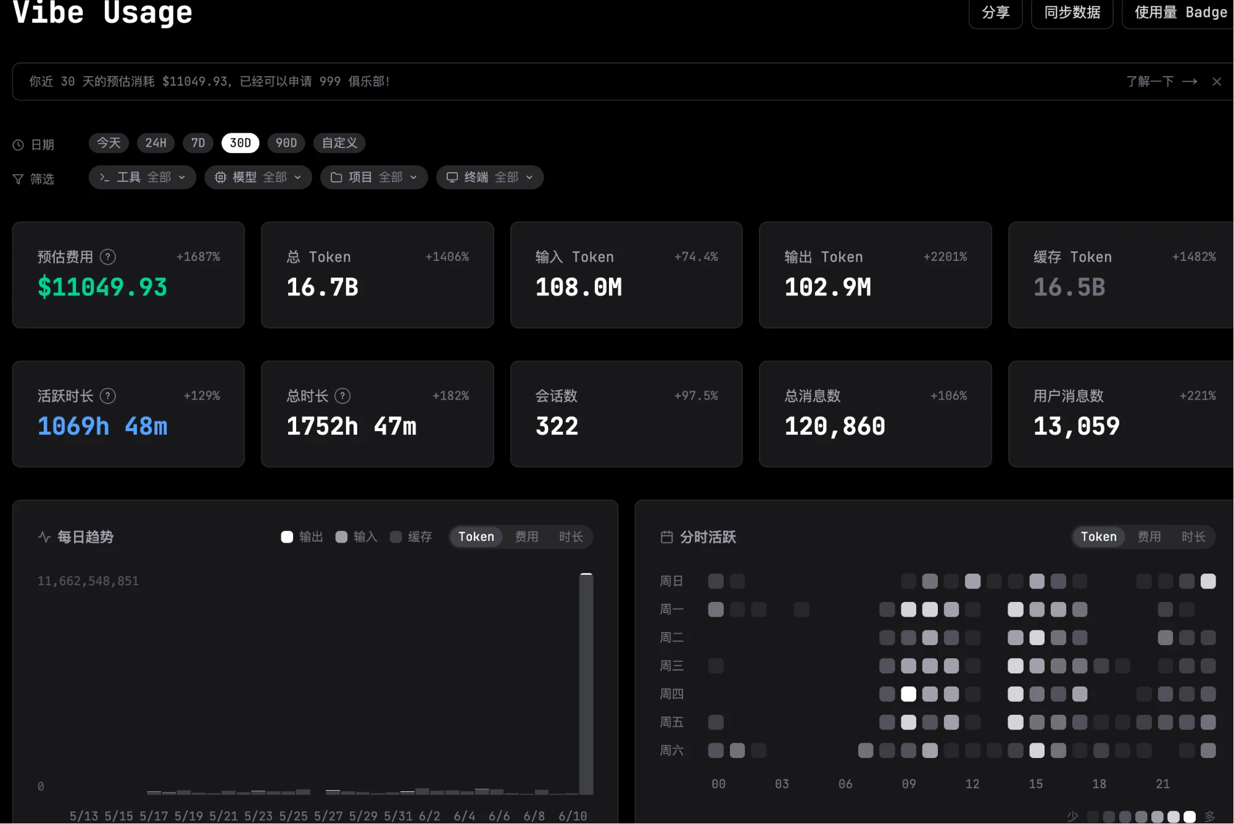1234x824 pixels.
Task: Switch 每日趋势 chart to 时长 tab
Action: pyautogui.click(x=571, y=537)
